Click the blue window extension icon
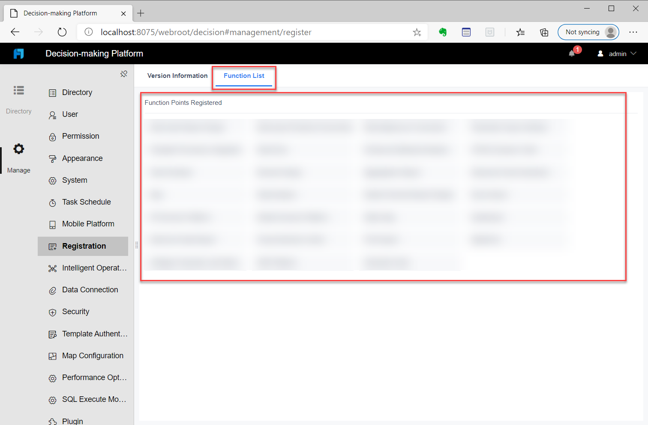648x425 pixels. point(466,32)
